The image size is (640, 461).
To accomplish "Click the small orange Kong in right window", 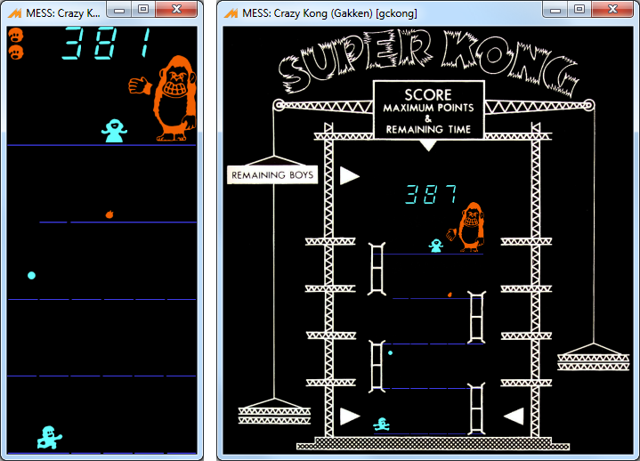I will (470, 227).
